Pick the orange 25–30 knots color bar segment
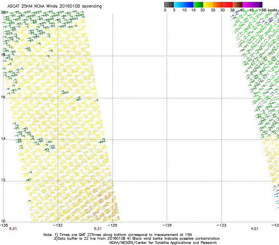 (x=218, y=5)
